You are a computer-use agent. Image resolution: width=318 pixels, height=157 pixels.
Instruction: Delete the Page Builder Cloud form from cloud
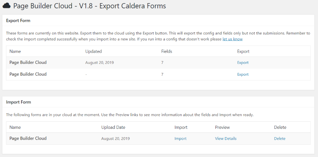tap(280, 139)
